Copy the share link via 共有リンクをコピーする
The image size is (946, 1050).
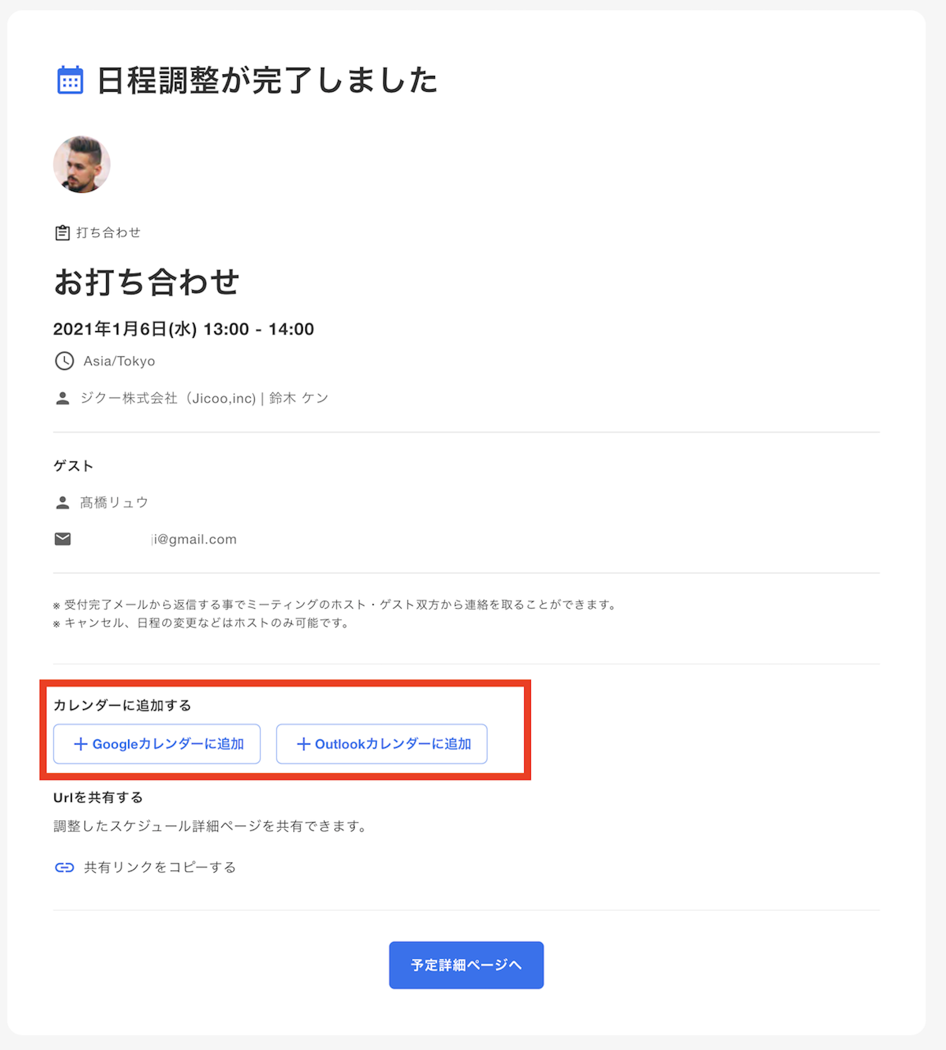coord(159,867)
